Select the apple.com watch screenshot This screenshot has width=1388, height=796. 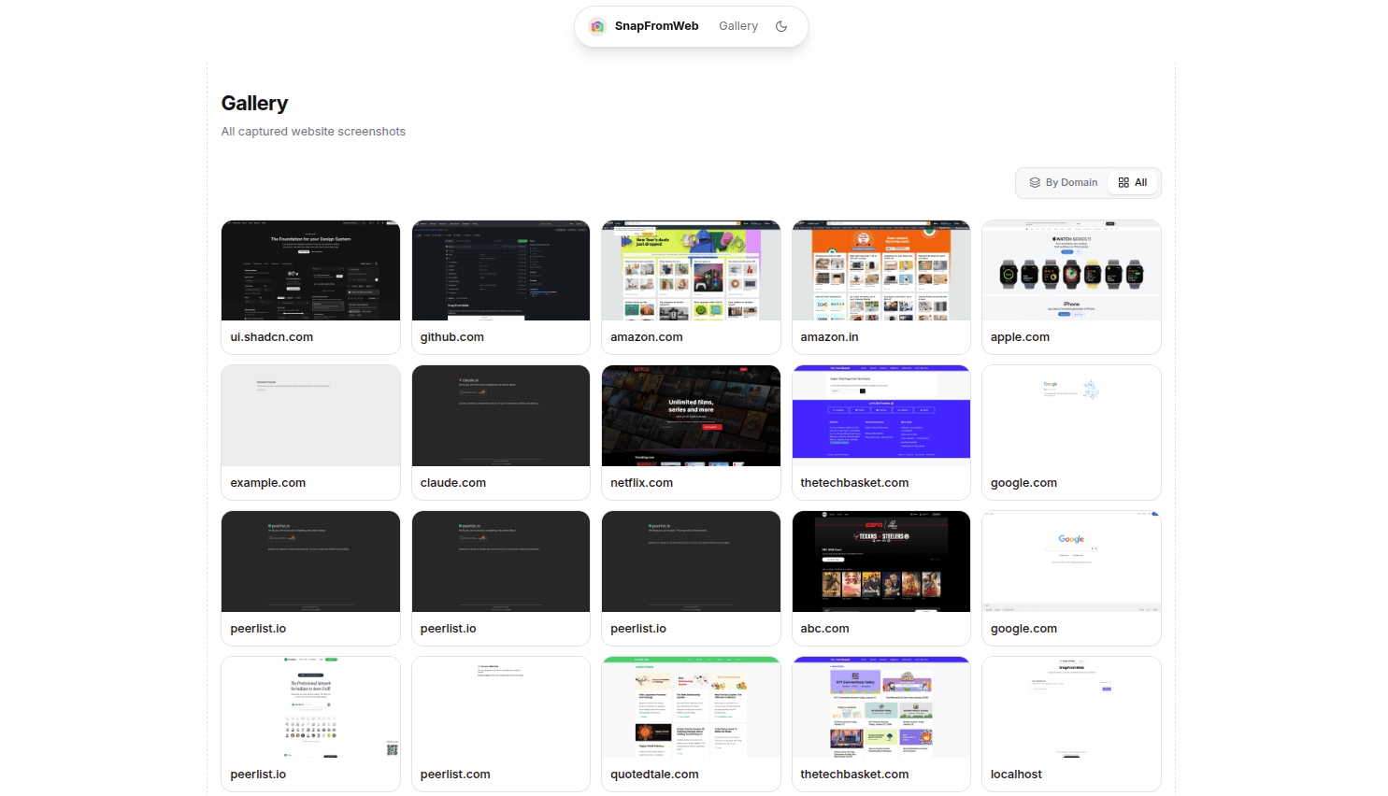click(x=1071, y=271)
